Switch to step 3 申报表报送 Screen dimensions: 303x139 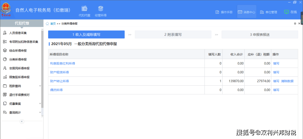260,35
